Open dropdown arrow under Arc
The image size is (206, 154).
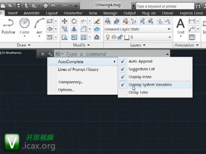[39, 36]
